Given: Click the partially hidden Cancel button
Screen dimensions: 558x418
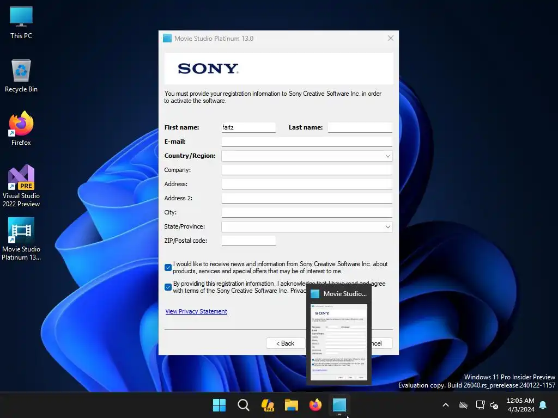Looking at the screenshot, I should pos(381,343).
